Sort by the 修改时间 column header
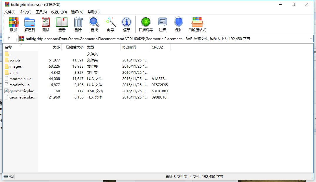 coord(135,47)
